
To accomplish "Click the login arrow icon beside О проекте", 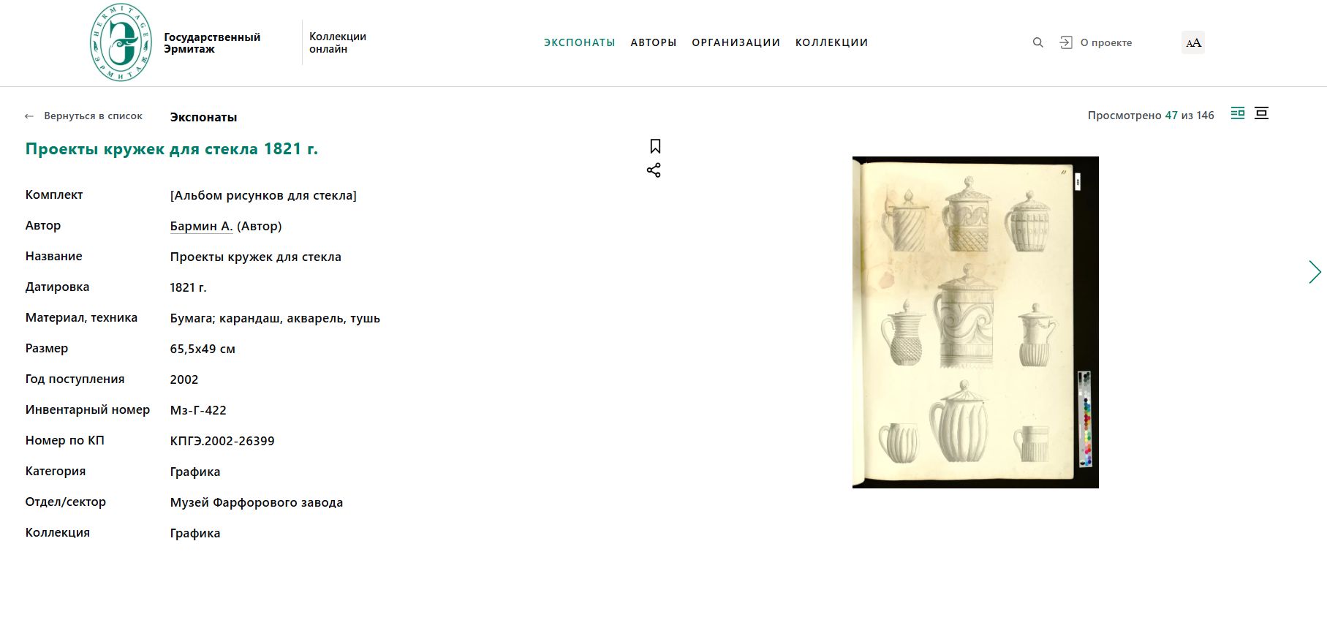I will (1066, 42).
